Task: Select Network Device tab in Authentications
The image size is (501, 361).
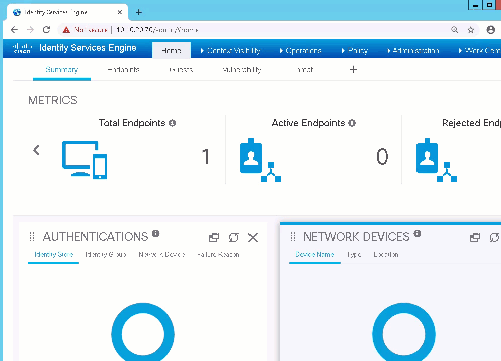Action: [161, 254]
